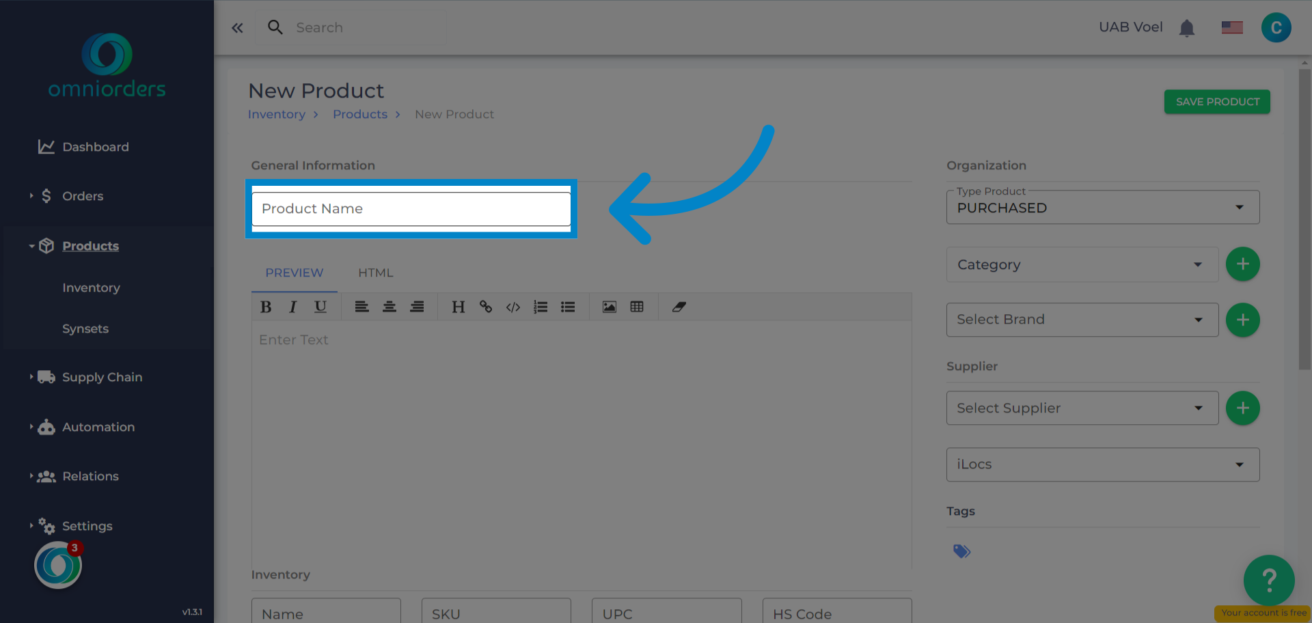This screenshot has width=1312, height=623.
Task: Open Category dropdown
Action: point(1082,264)
